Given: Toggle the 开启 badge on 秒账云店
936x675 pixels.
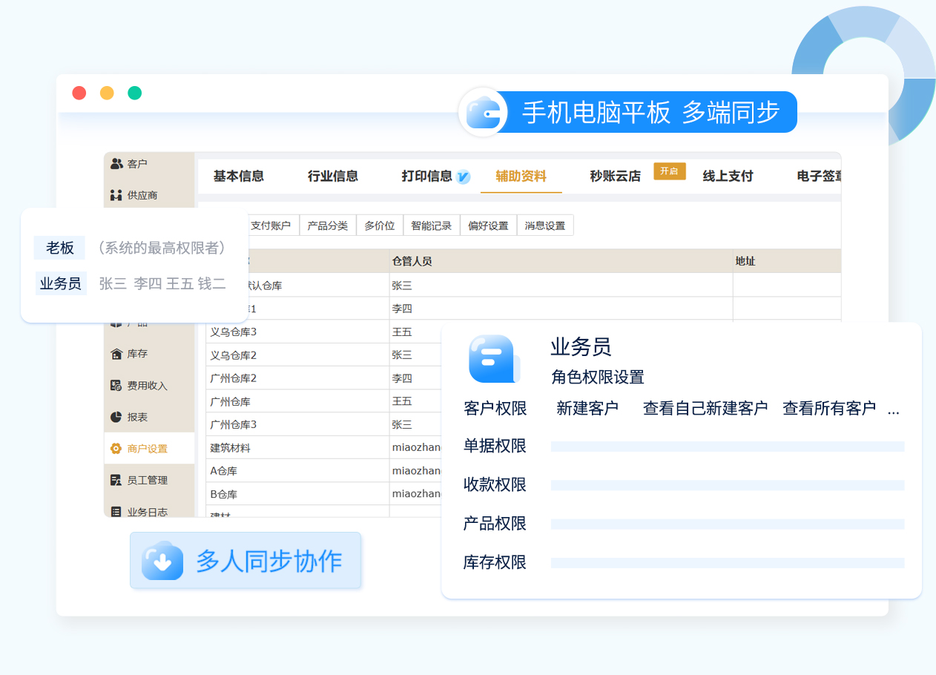Looking at the screenshot, I should (669, 171).
